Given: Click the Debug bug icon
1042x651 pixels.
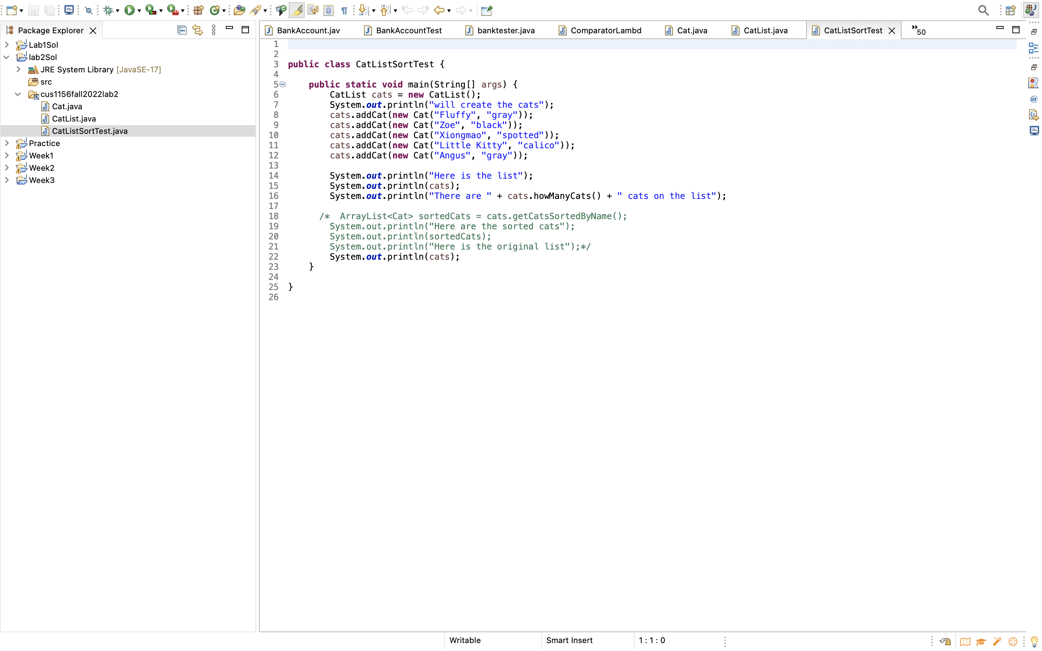Looking at the screenshot, I should (108, 10).
